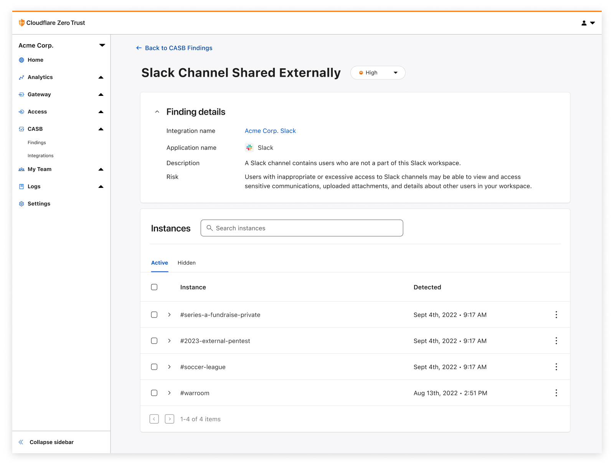Click the Home globe icon
The height and width of the screenshot is (467, 614).
point(21,60)
